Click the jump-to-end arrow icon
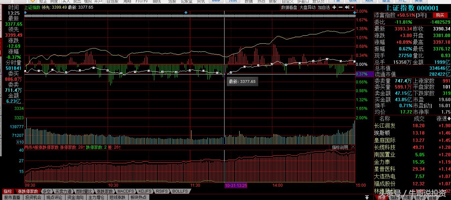Image resolution: width=451 pixels, height=200 pixels. pyautogui.click(x=347, y=7)
